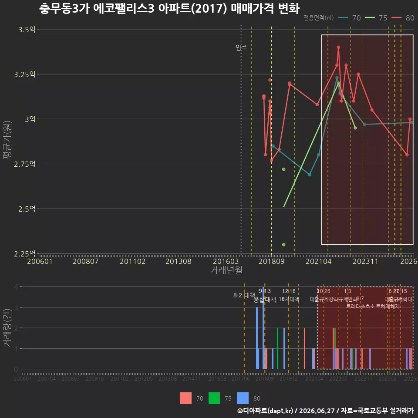Click the 전용면적(㎡) legend title
Viewport: 418px width, 418px height.
[319, 18]
